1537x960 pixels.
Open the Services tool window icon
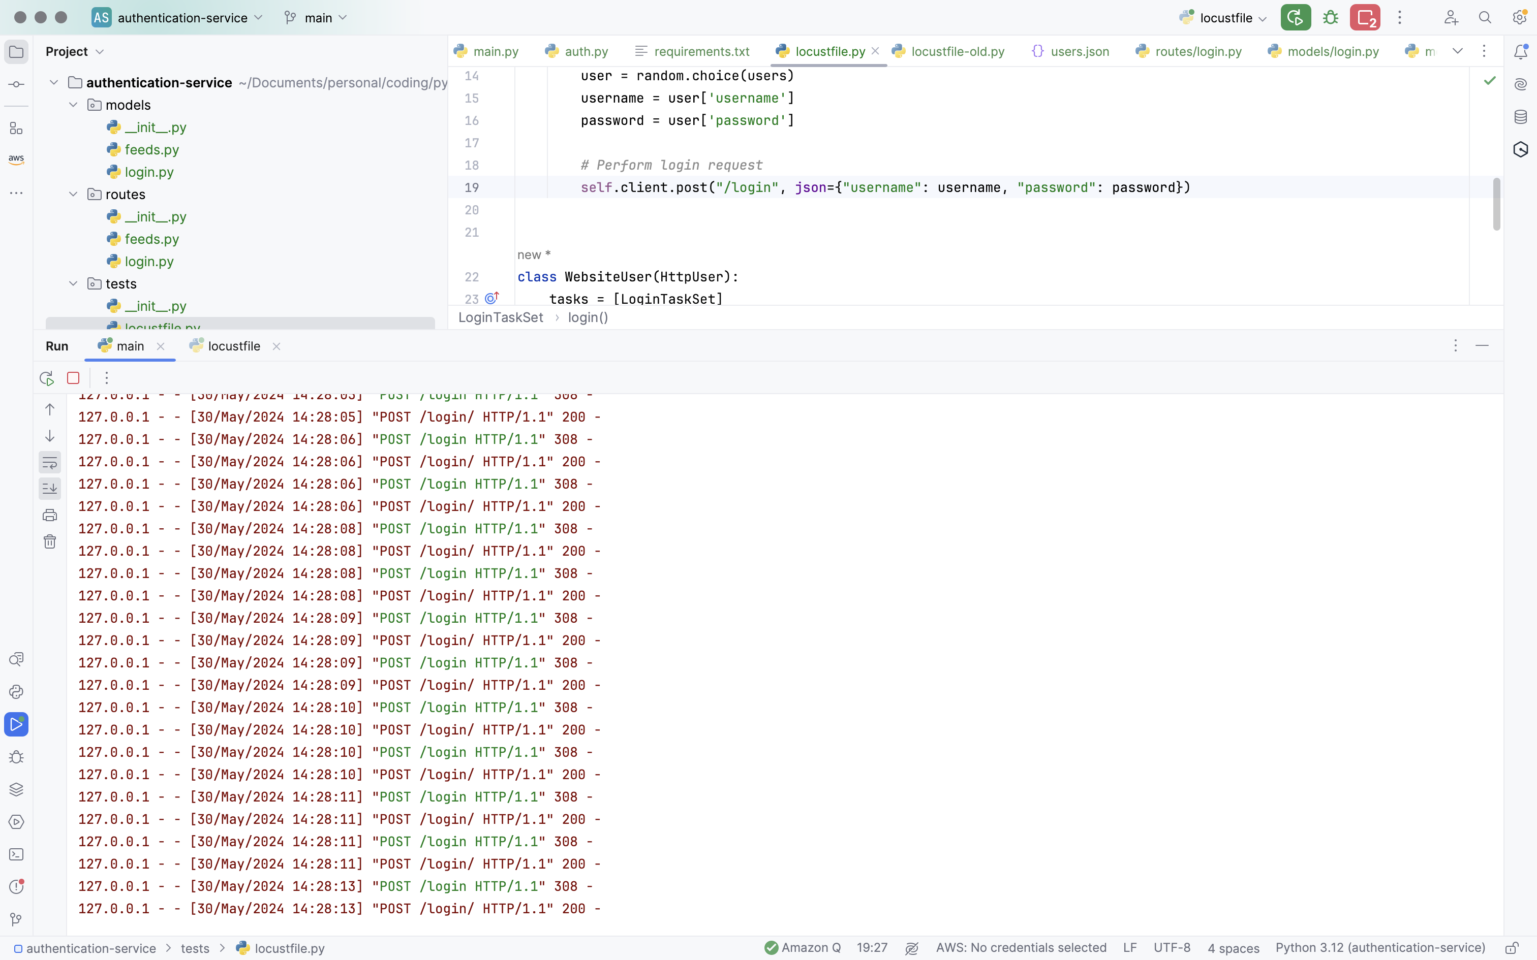[16, 822]
